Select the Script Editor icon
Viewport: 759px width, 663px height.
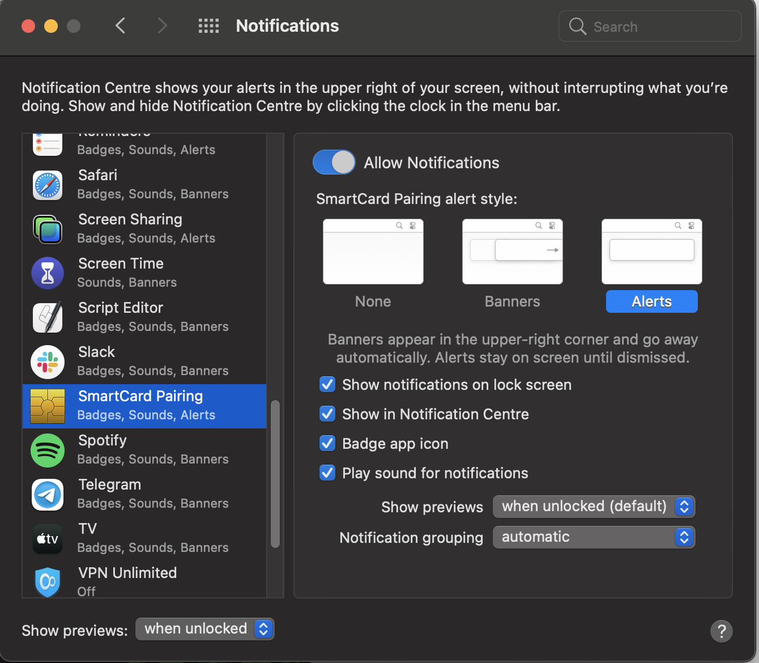pos(48,318)
